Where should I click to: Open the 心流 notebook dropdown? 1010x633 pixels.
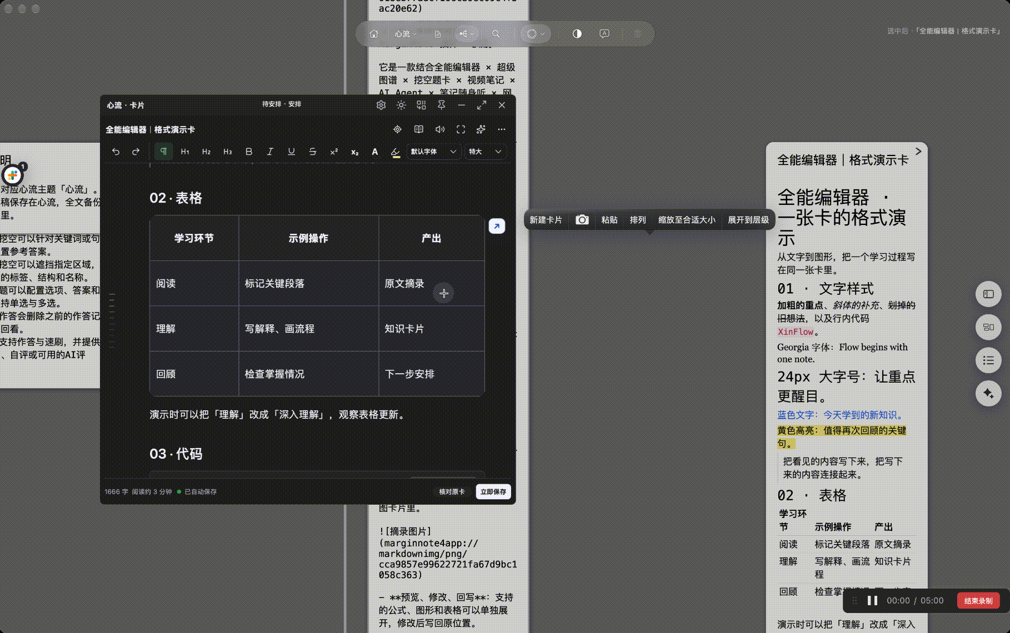(406, 34)
